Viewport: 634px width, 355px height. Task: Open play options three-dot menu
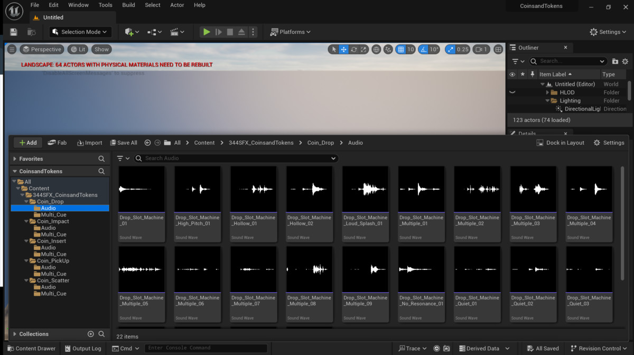point(253,32)
